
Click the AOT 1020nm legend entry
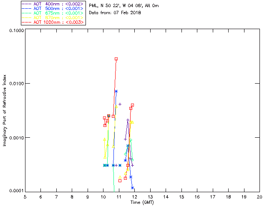tap(53, 22)
